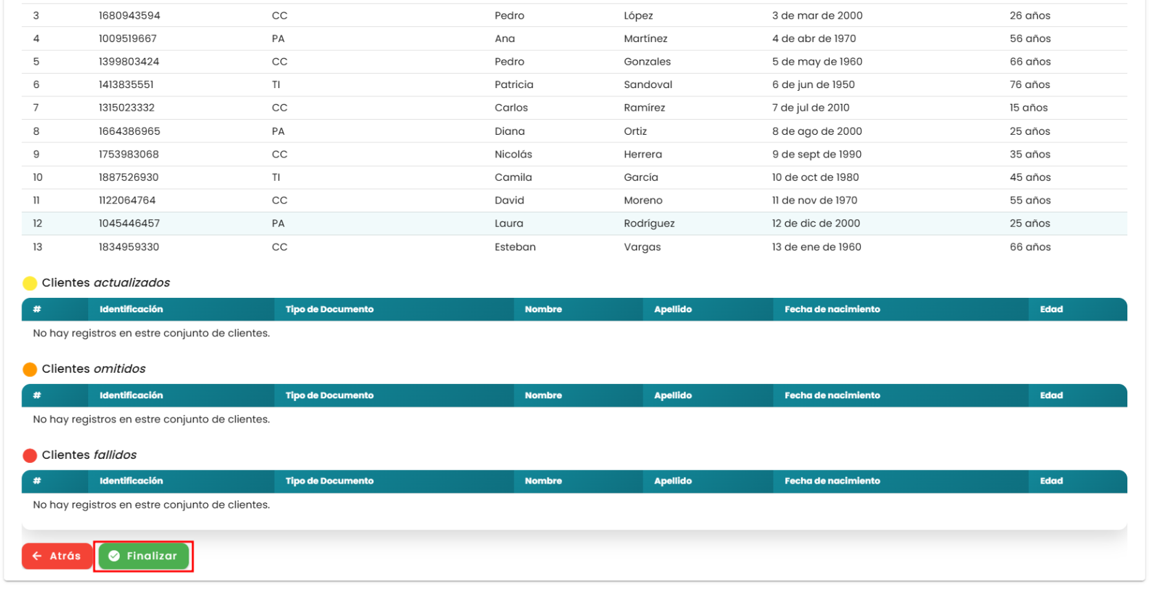Click the yellow circle beside Clientes actualizados
This screenshot has width=1157, height=593.
coord(30,283)
